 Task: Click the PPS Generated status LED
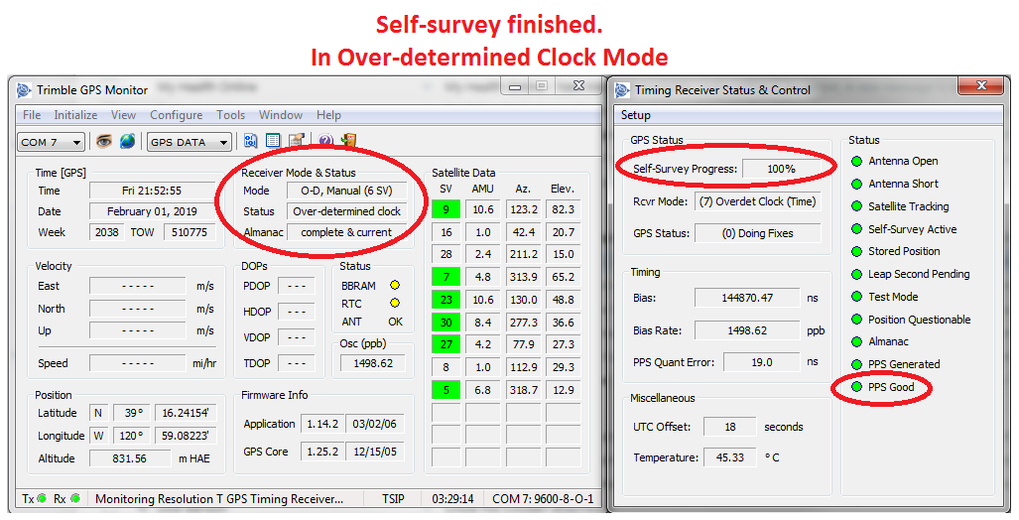[856, 364]
